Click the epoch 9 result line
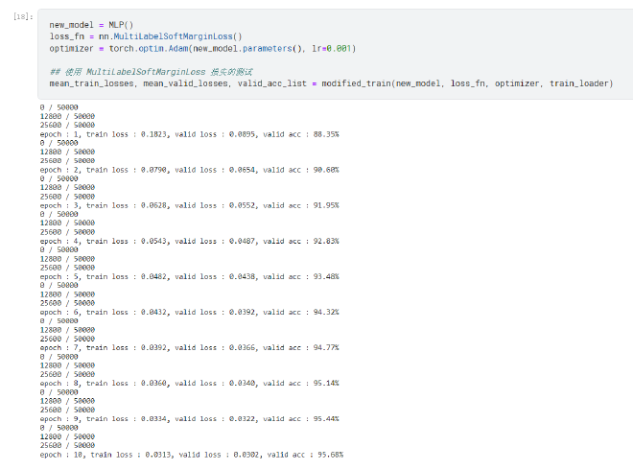This screenshot has width=633, height=470. 189,418
